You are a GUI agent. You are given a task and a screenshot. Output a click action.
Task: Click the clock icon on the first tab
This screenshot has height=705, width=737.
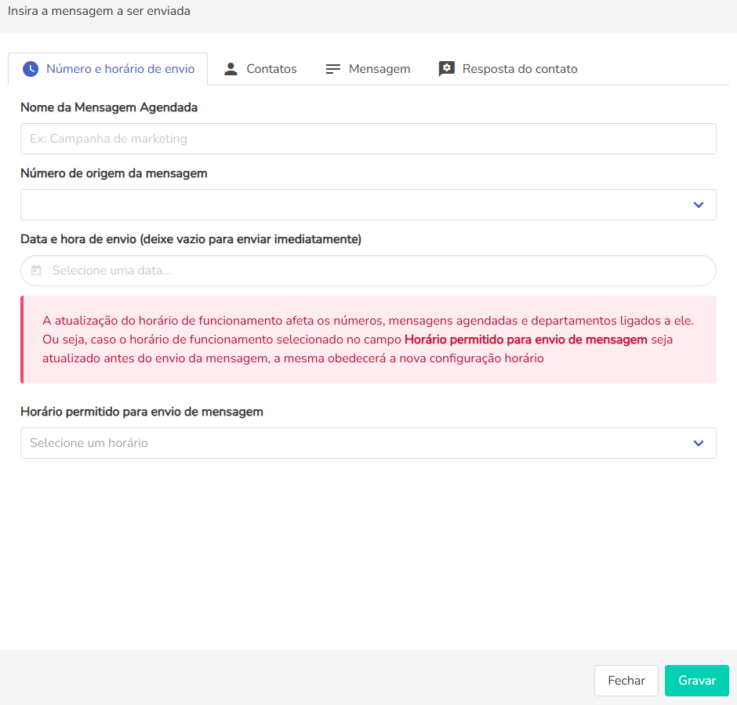(31, 69)
